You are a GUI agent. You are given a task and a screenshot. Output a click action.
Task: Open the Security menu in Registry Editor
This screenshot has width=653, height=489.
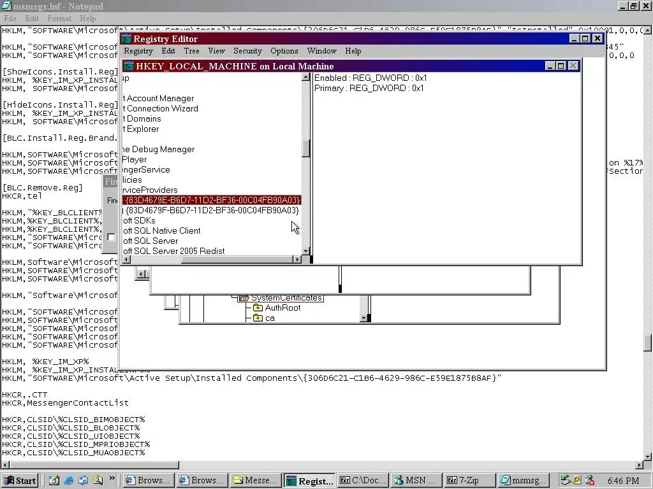247,51
